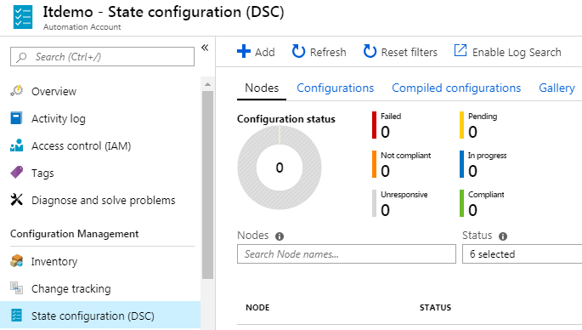This screenshot has height=330, width=582.
Task: Click the sidebar vertical scrollbar thumb
Action: [208, 185]
